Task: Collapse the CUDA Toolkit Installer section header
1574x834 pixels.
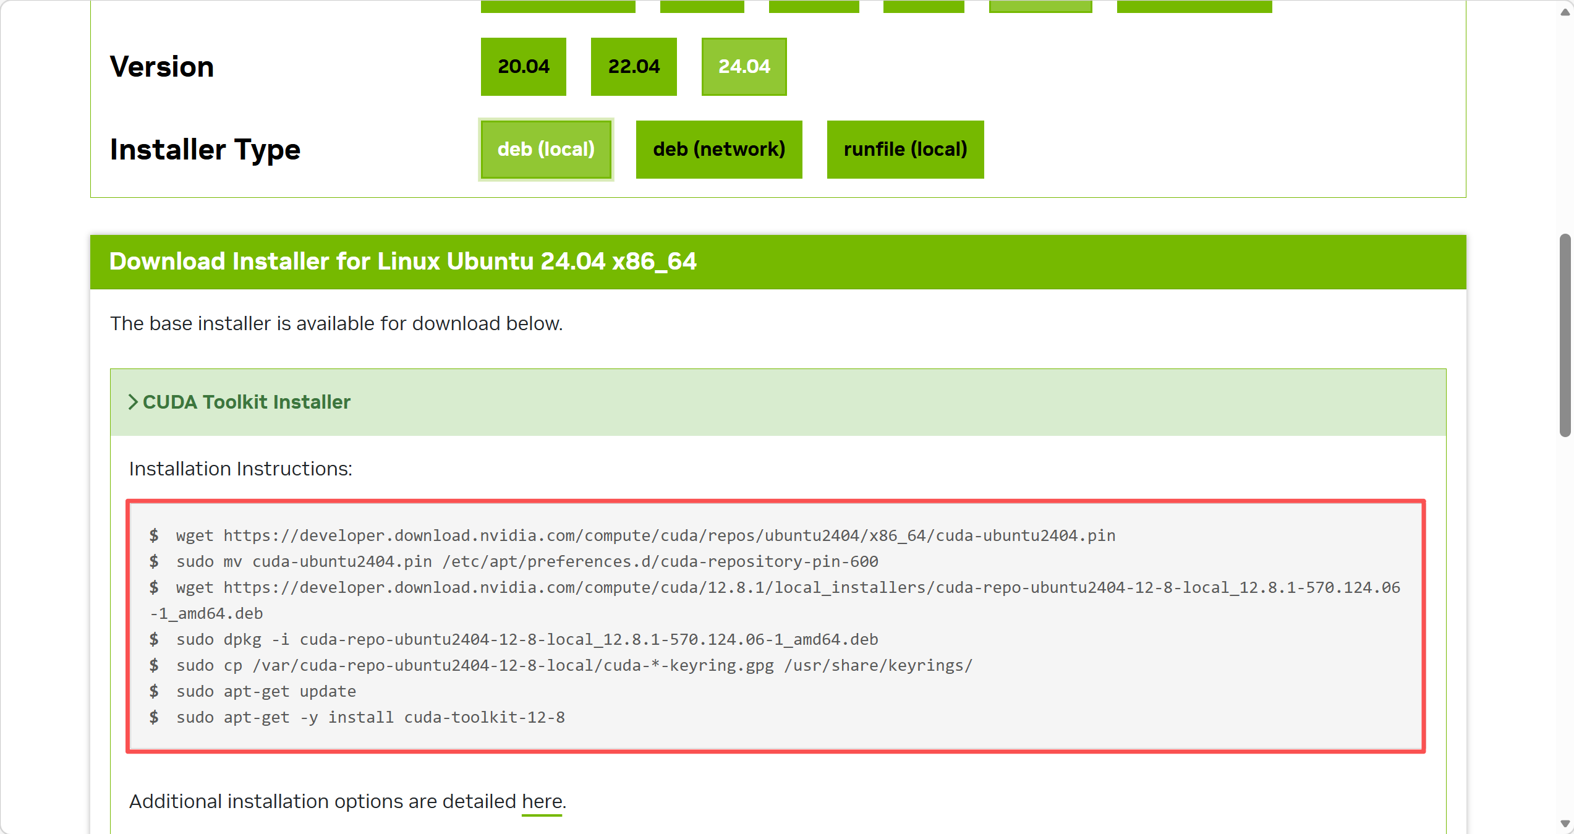Action: (x=247, y=402)
